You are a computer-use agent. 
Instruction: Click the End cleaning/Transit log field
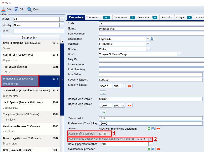click(151, 123)
